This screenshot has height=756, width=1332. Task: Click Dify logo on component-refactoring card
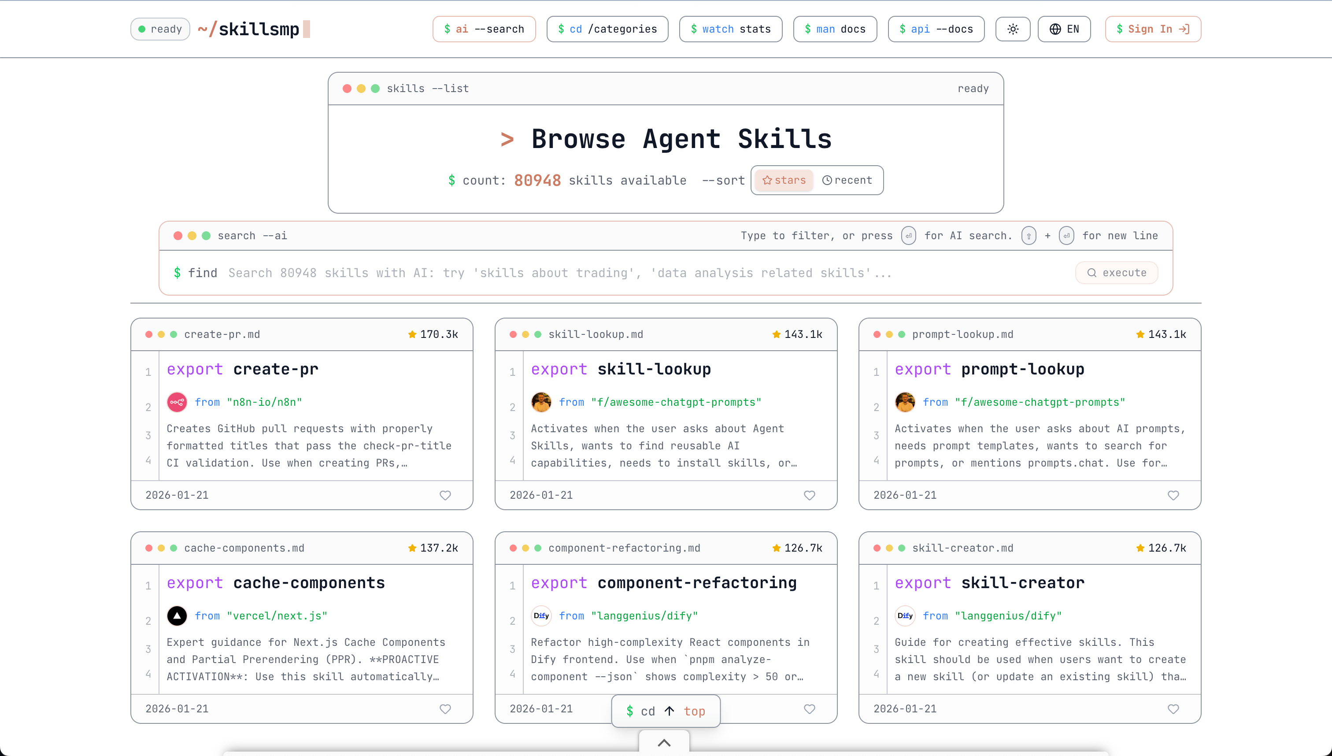coord(541,615)
